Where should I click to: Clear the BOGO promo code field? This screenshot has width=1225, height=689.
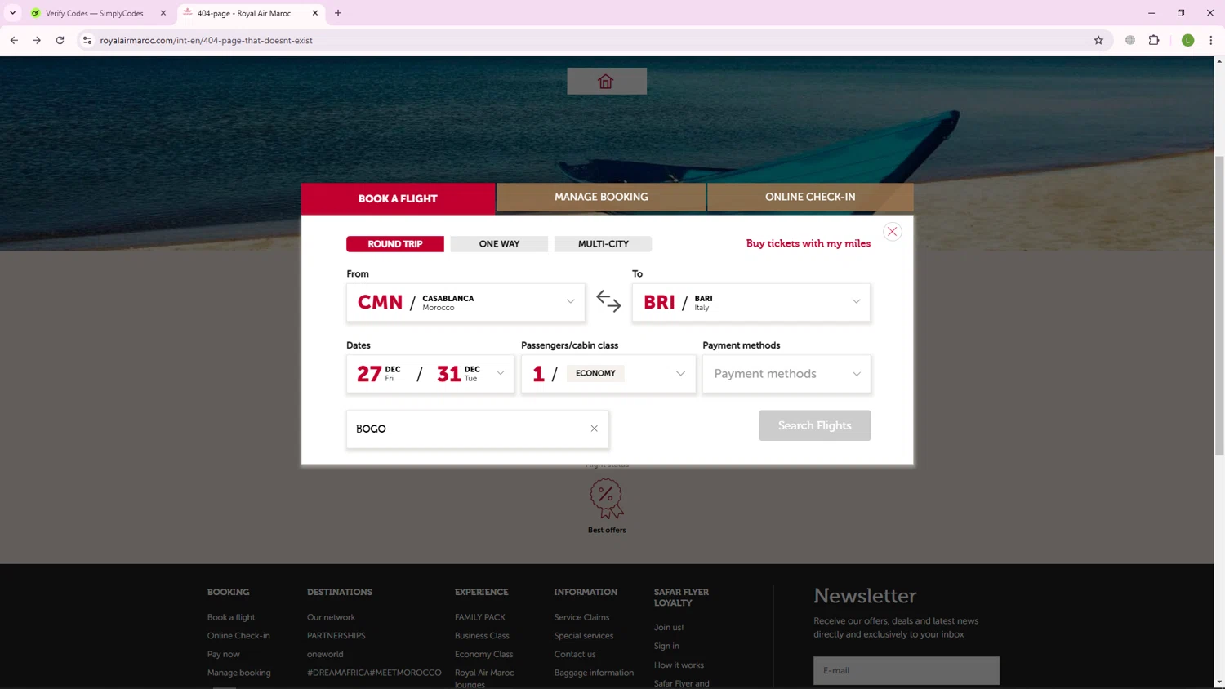tap(594, 429)
